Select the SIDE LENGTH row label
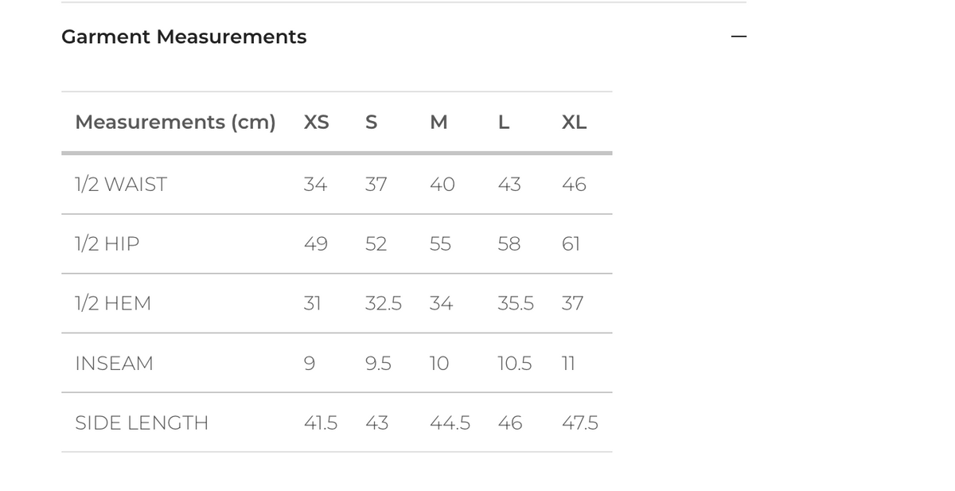The width and height of the screenshot is (955, 491). click(142, 423)
